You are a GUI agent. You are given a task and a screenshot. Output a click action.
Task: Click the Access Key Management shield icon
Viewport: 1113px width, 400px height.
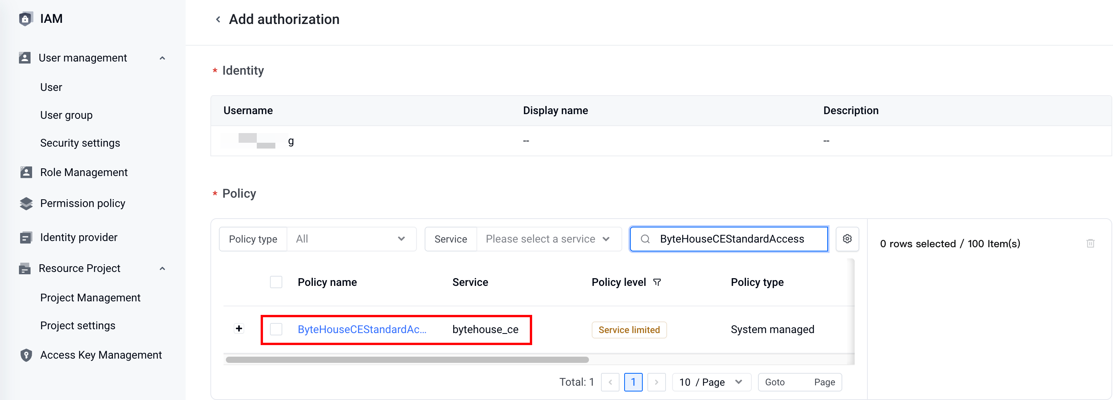[x=26, y=355]
